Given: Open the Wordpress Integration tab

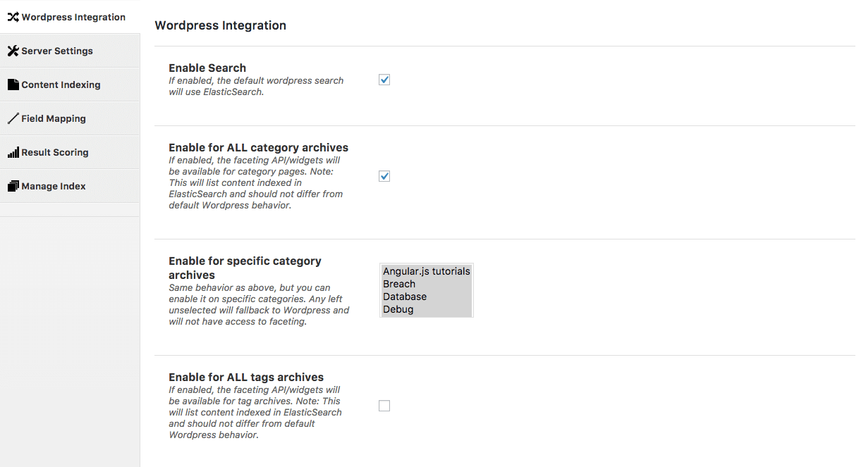Looking at the screenshot, I should (x=70, y=17).
